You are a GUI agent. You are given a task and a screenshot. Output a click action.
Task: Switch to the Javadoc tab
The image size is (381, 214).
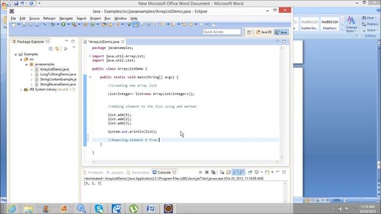pos(115,172)
